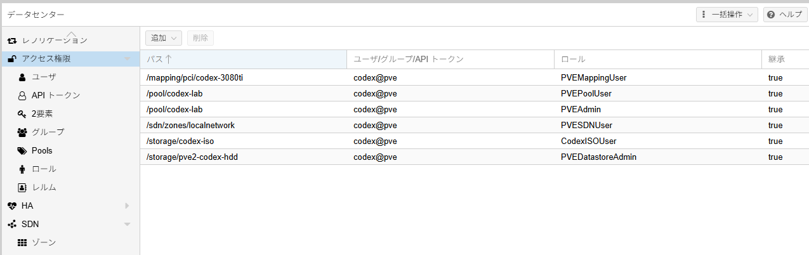
Task: Click the user icon beside ユーザ
Action: [22, 77]
